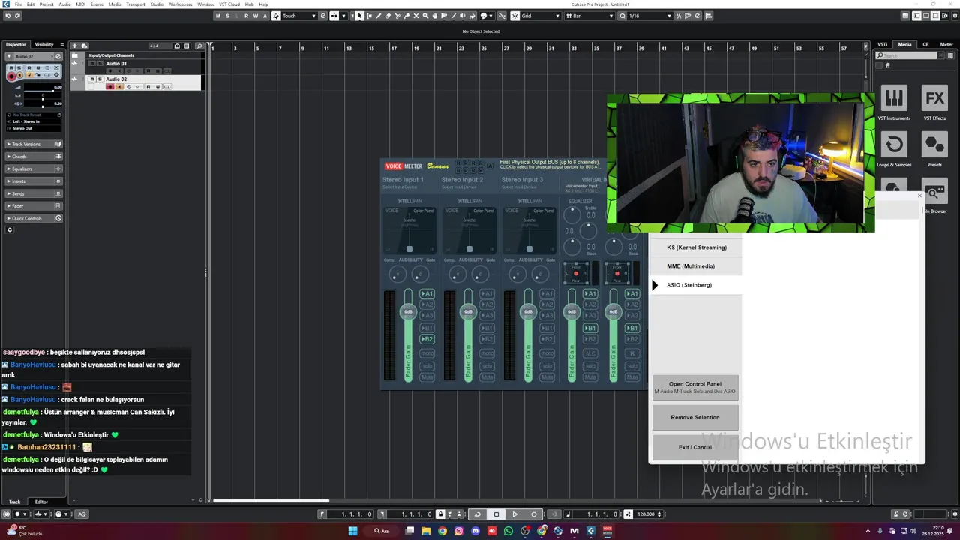This screenshot has height=540, width=960.
Task: Select KS (Kernel Streaming) driver option
Action: pos(697,247)
